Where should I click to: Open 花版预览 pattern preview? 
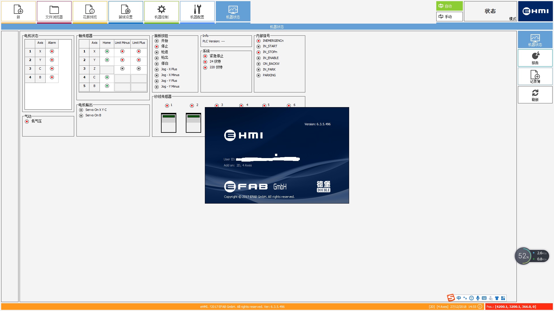(x=90, y=12)
